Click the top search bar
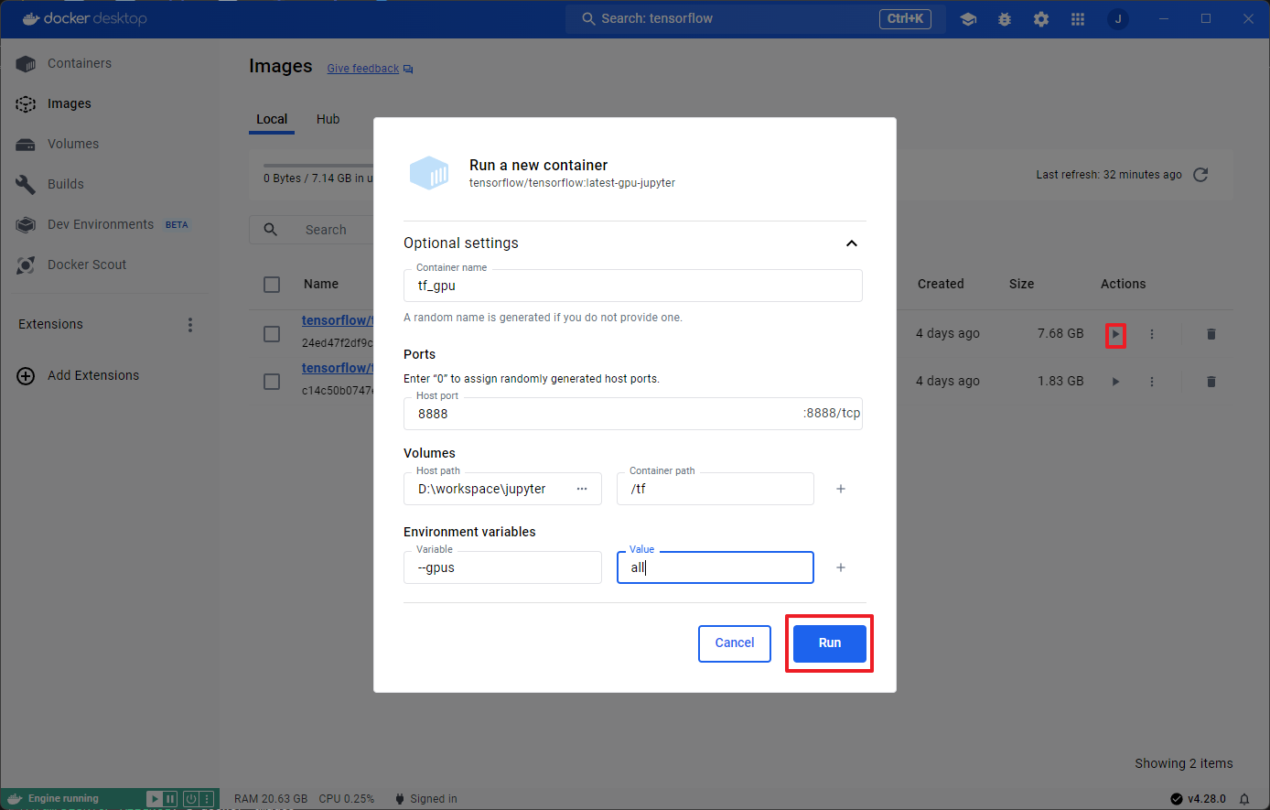Viewport: 1270px width, 810px height. click(755, 19)
